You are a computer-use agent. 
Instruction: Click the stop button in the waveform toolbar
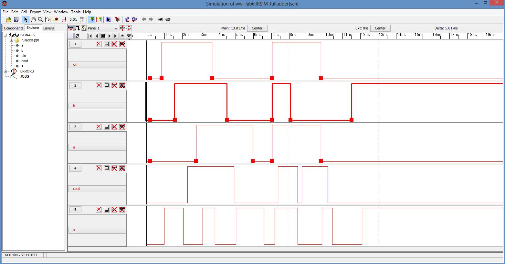point(103,36)
